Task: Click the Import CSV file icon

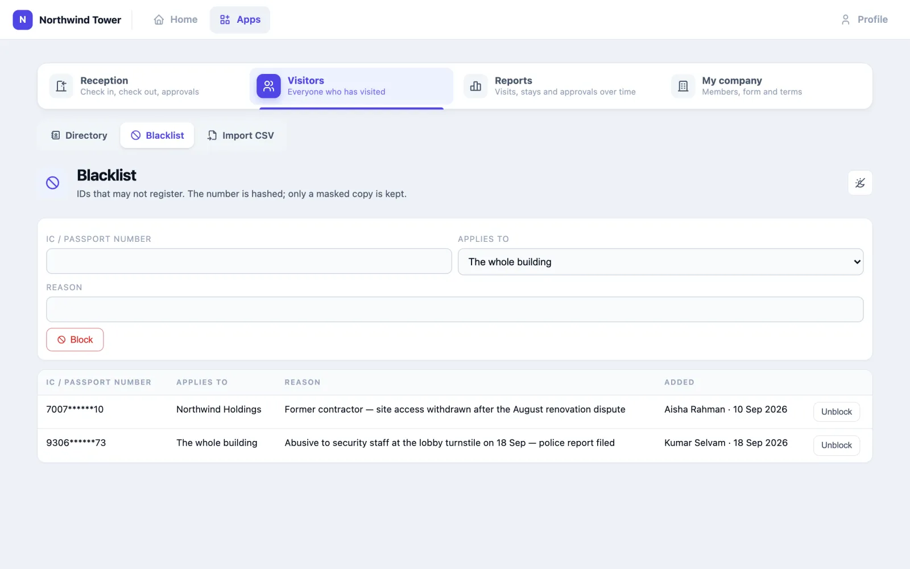Action: (x=212, y=135)
